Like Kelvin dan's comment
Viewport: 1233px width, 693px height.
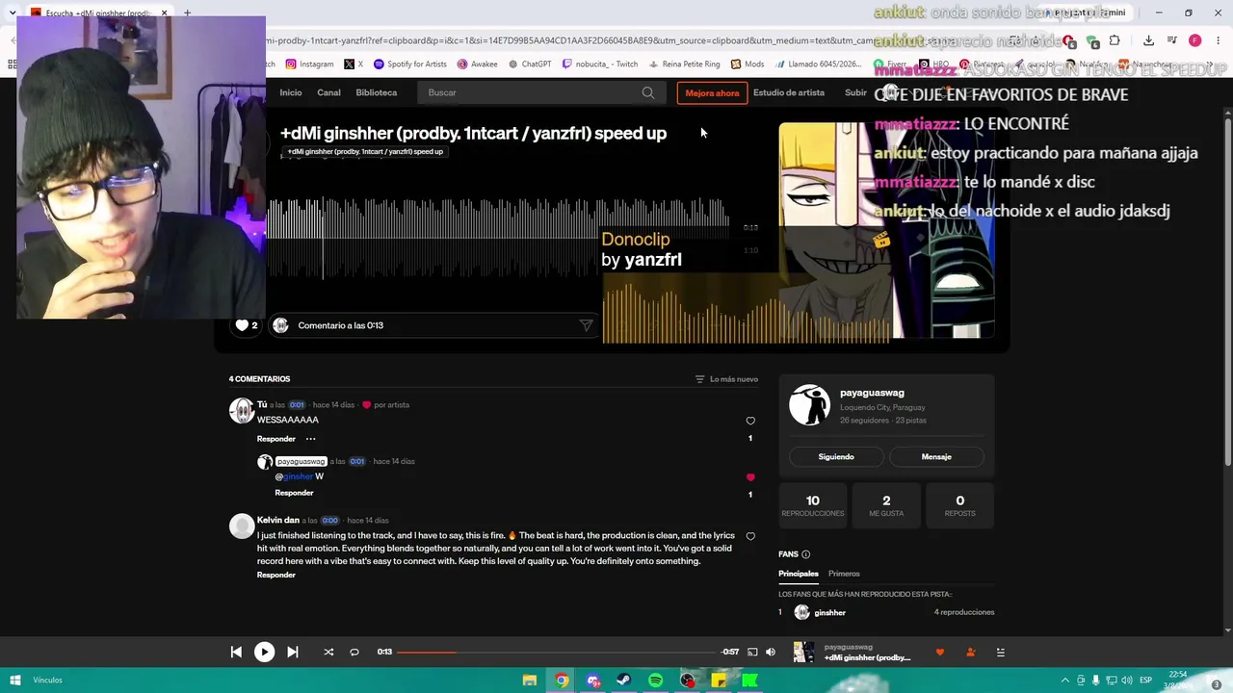(x=750, y=536)
